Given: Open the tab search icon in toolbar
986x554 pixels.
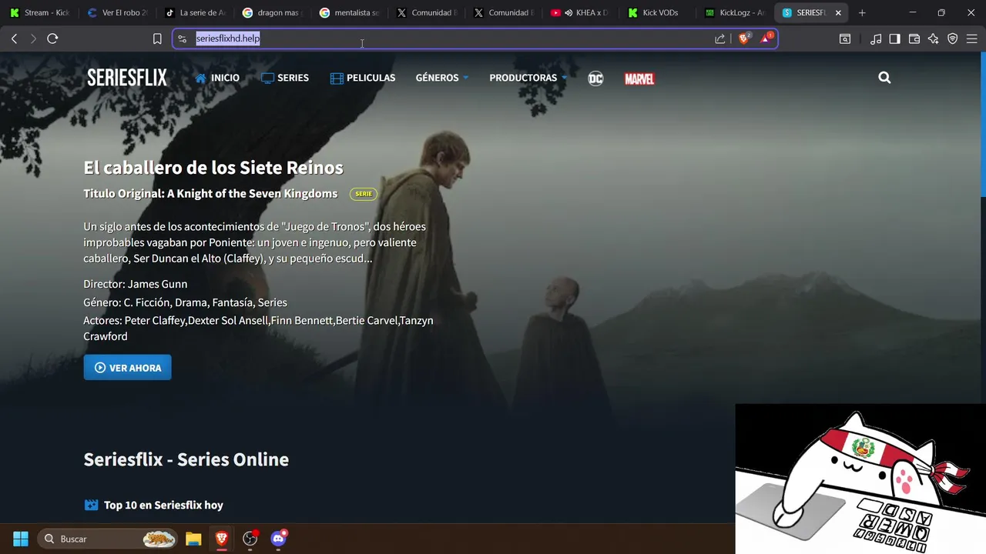Looking at the screenshot, I should click(x=845, y=38).
